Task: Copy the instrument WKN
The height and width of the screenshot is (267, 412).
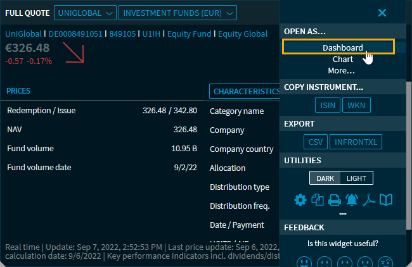Action: [x=357, y=105]
